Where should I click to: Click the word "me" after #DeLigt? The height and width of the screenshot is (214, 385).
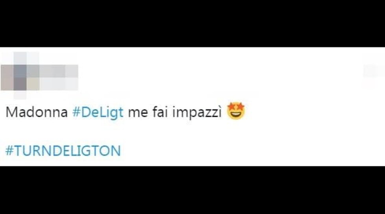tap(138, 113)
